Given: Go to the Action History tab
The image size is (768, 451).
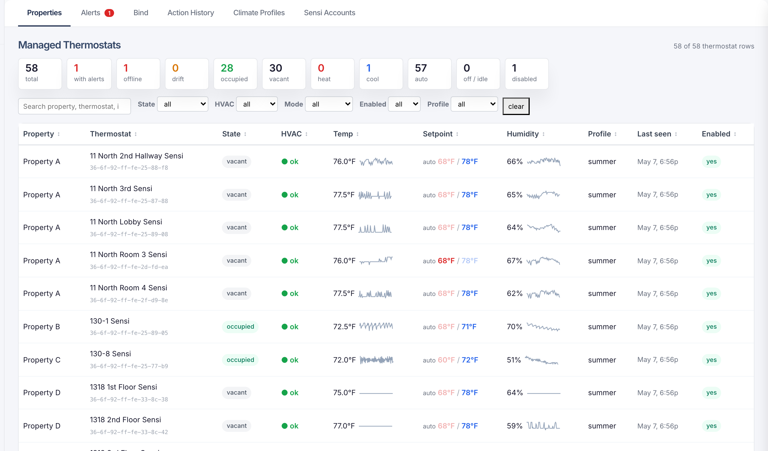Looking at the screenshot, I should click(191, 13).
